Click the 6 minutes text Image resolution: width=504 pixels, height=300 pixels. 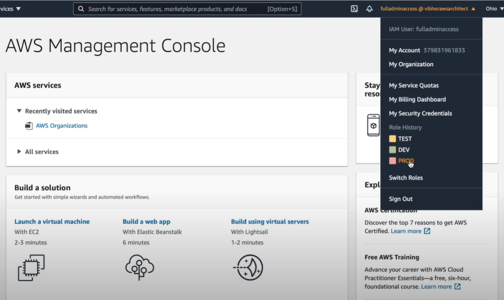pos(136,243)
